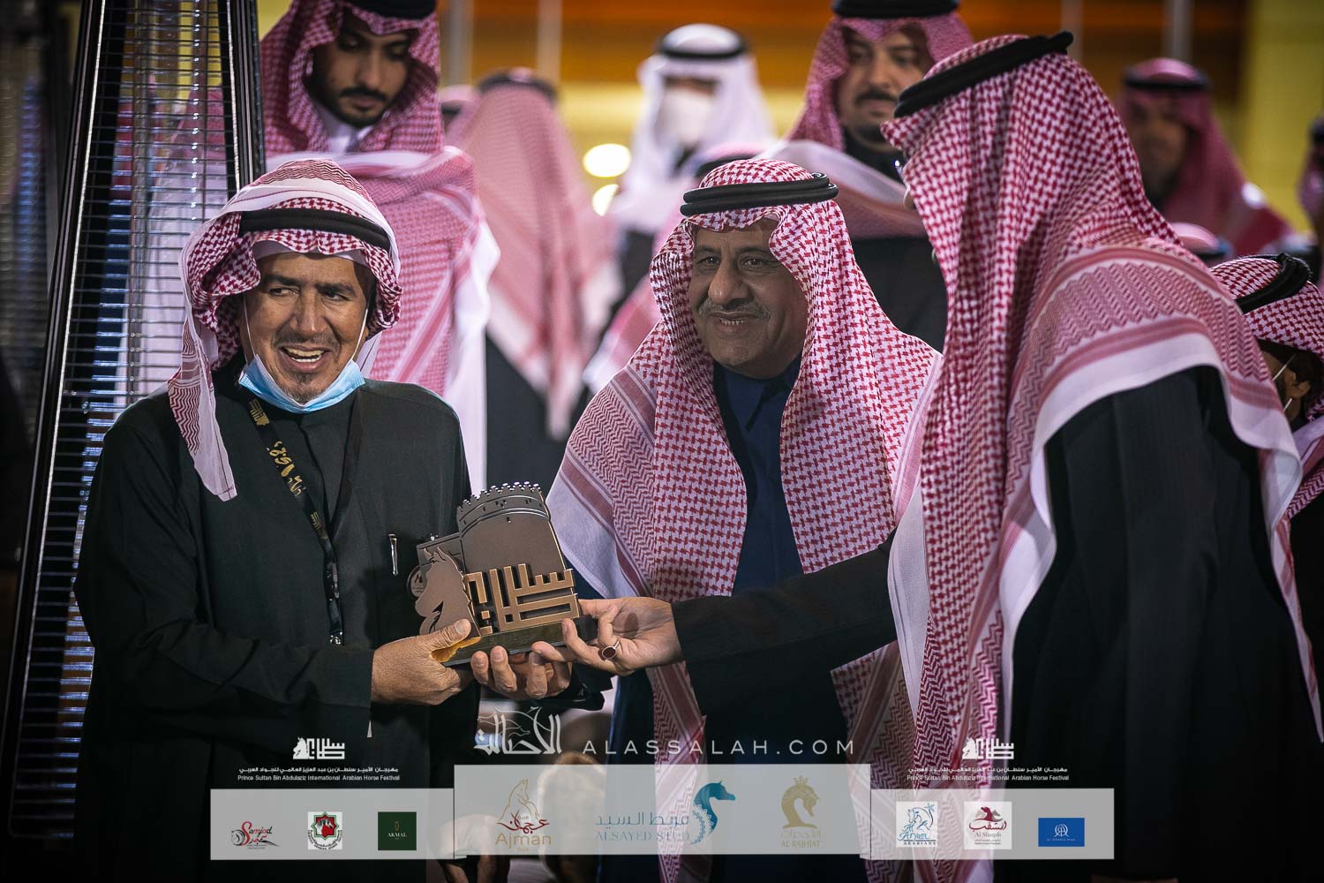Select the Al Sayed Stud horse logo
1324x883 pixels.
coord(713,811)
